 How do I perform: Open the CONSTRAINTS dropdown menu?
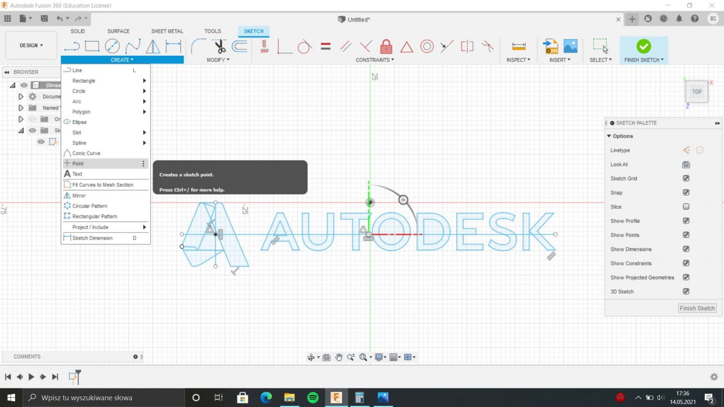pyautogui.click(x=374, y=60)
